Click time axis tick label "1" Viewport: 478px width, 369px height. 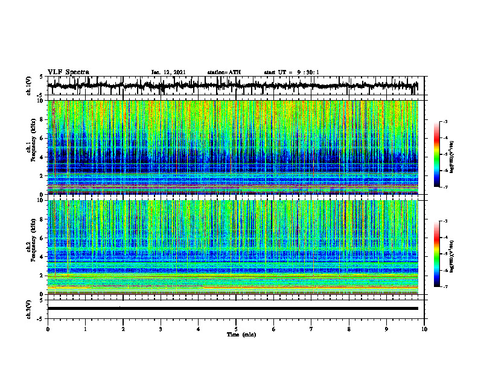(86, 329)
